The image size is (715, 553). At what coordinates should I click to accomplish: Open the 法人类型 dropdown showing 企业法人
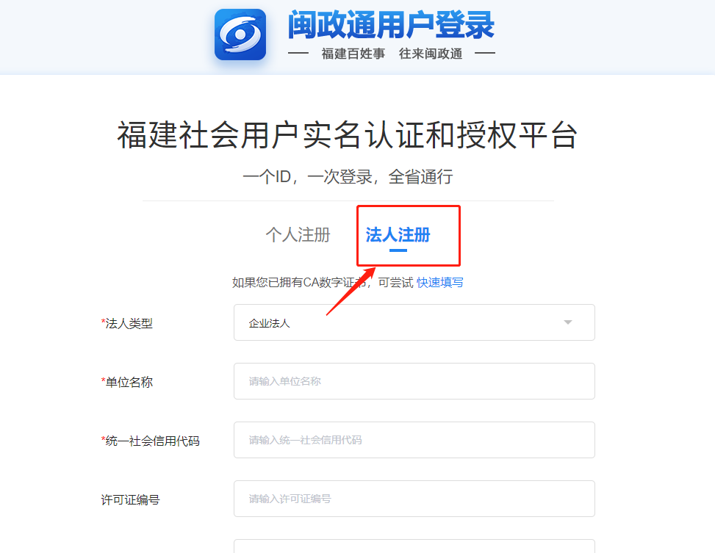[414, 322]
